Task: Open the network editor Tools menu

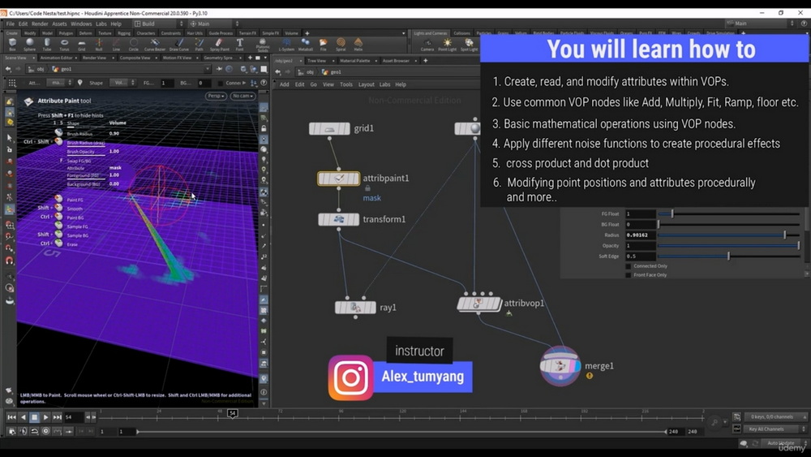Action: click(x=346, y=84)
